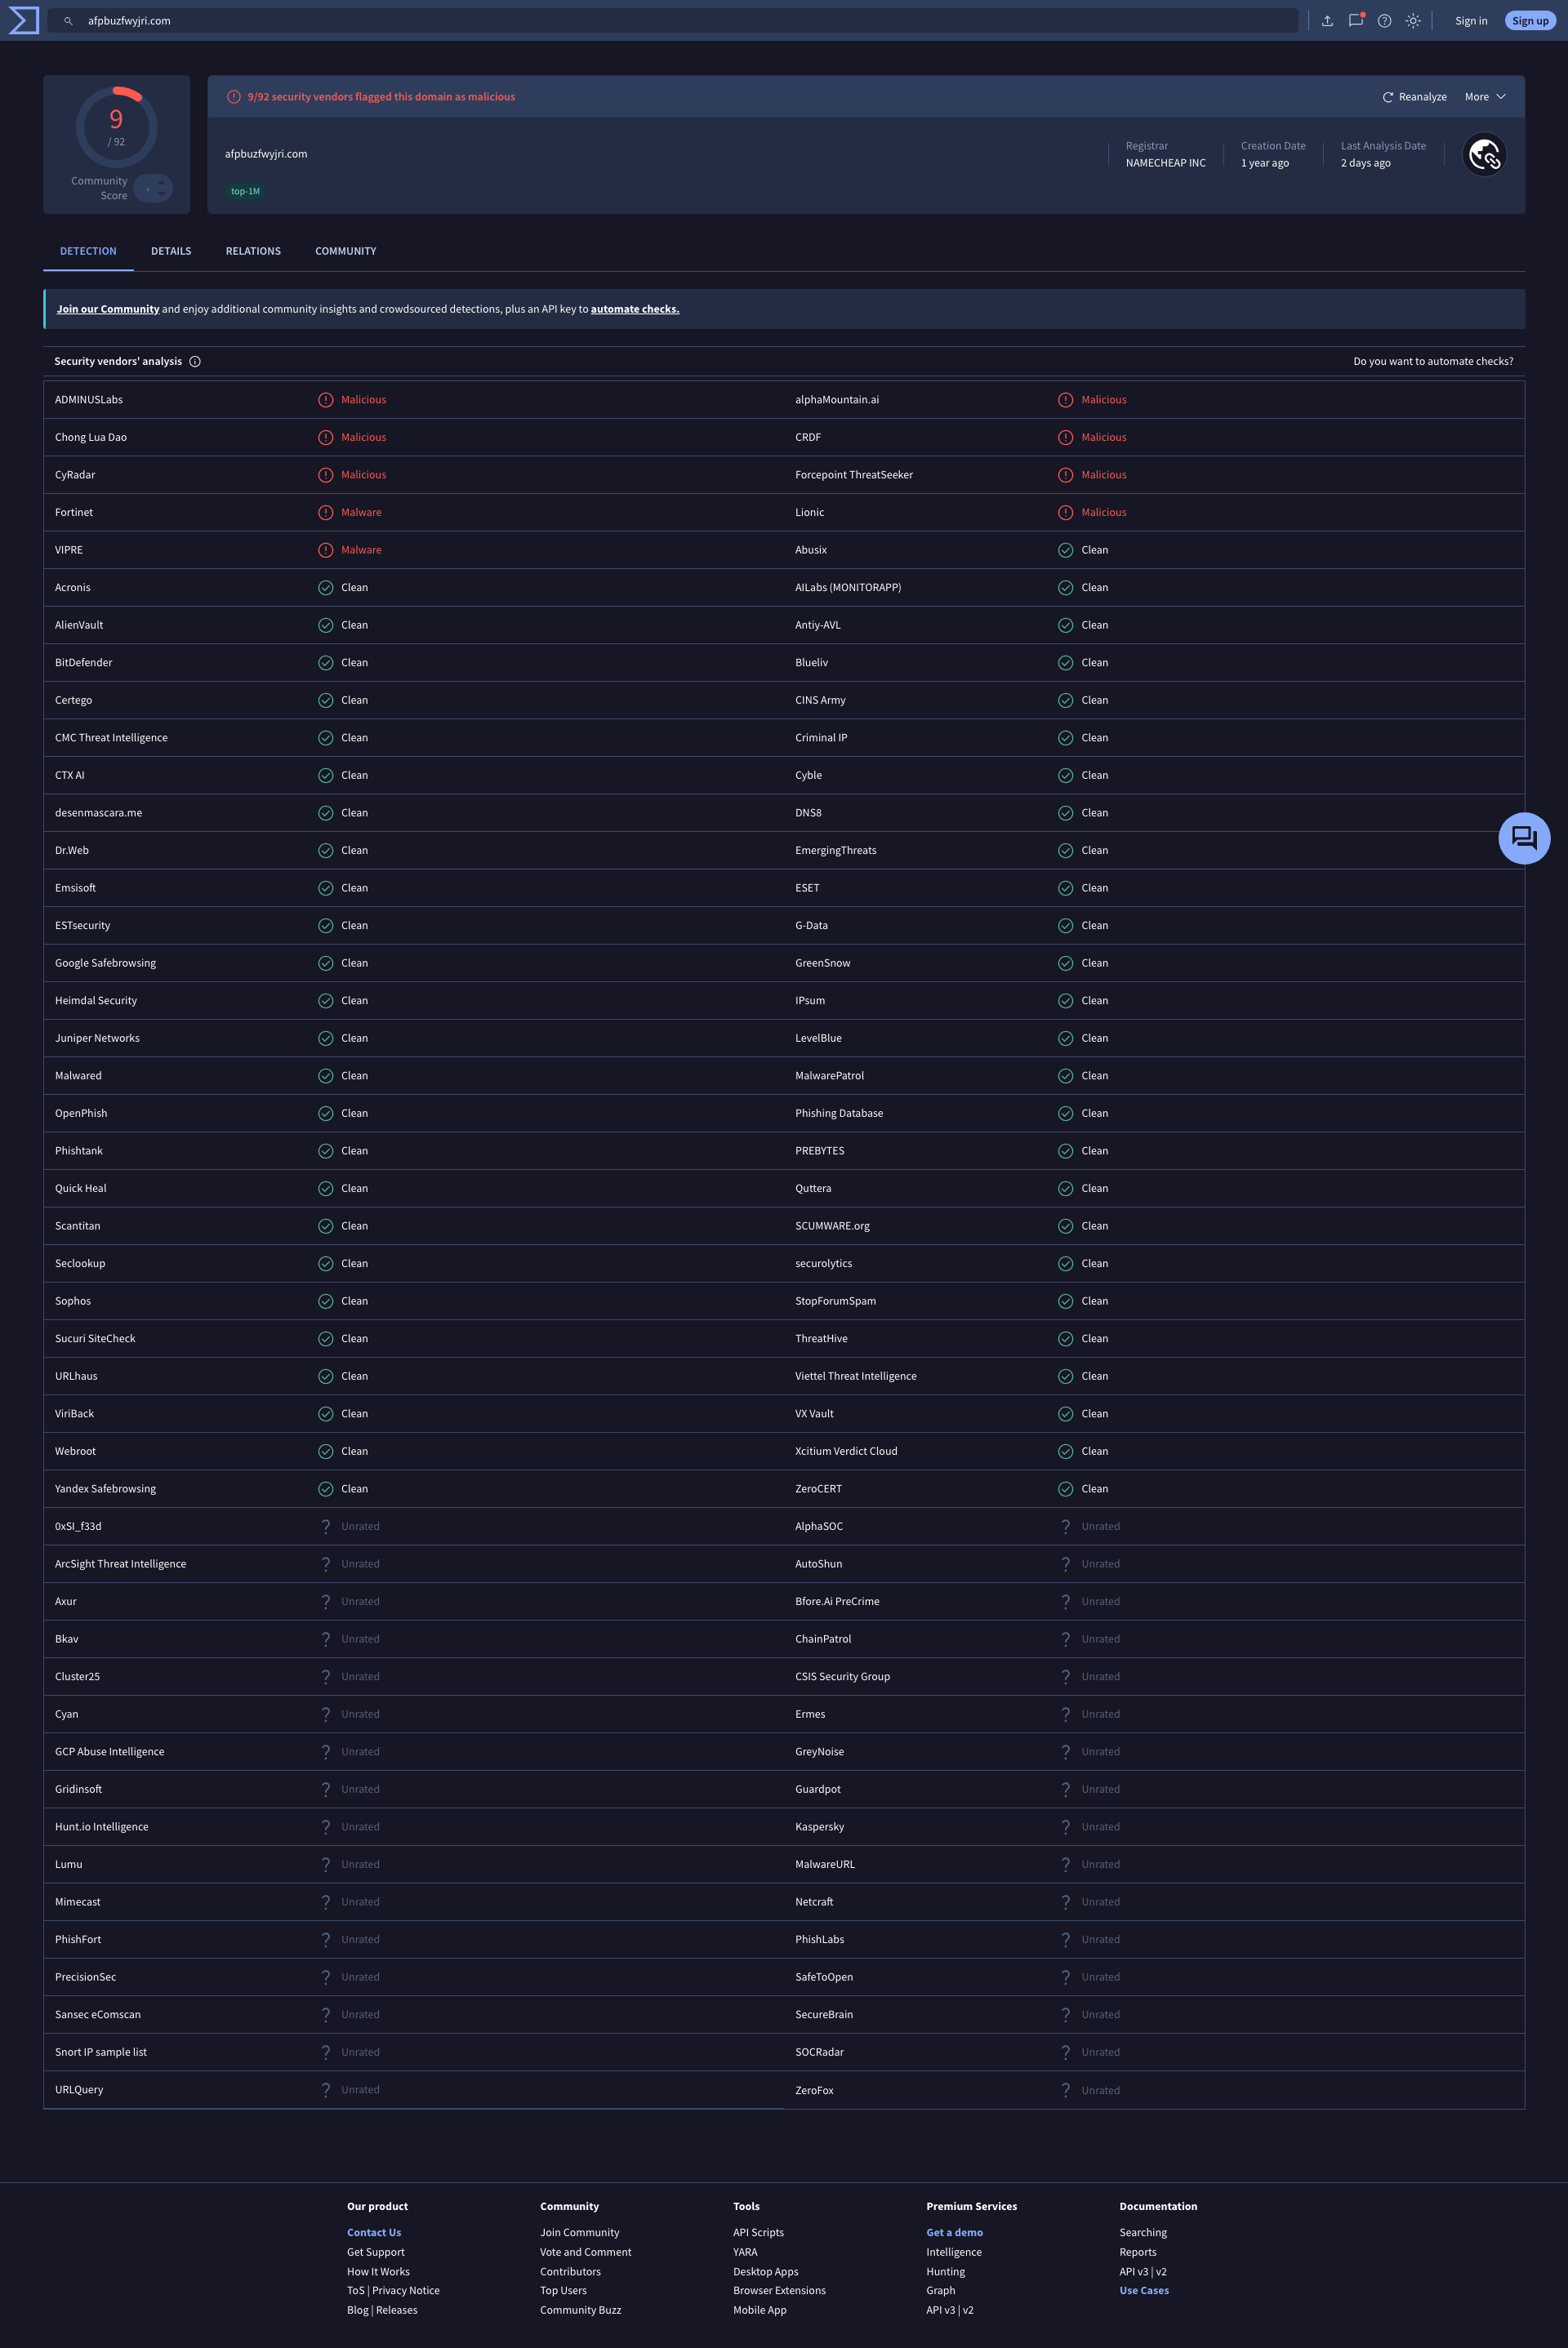
Task: Click the top-1M tag badge
Action: tap(245, 192)
